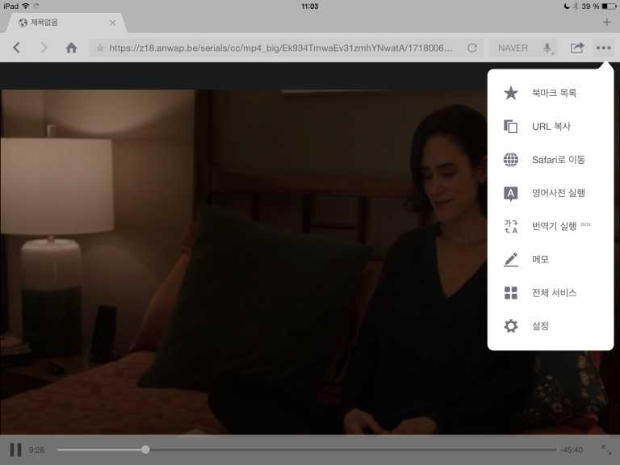Open the share icon in toolbar

point(577,48)
